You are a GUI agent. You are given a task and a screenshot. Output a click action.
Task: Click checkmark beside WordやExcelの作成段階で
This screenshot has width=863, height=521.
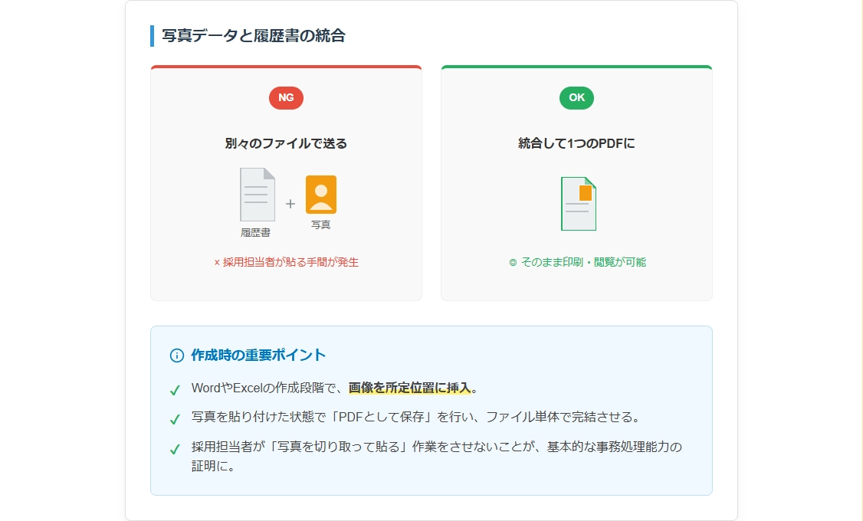point(175,391)
